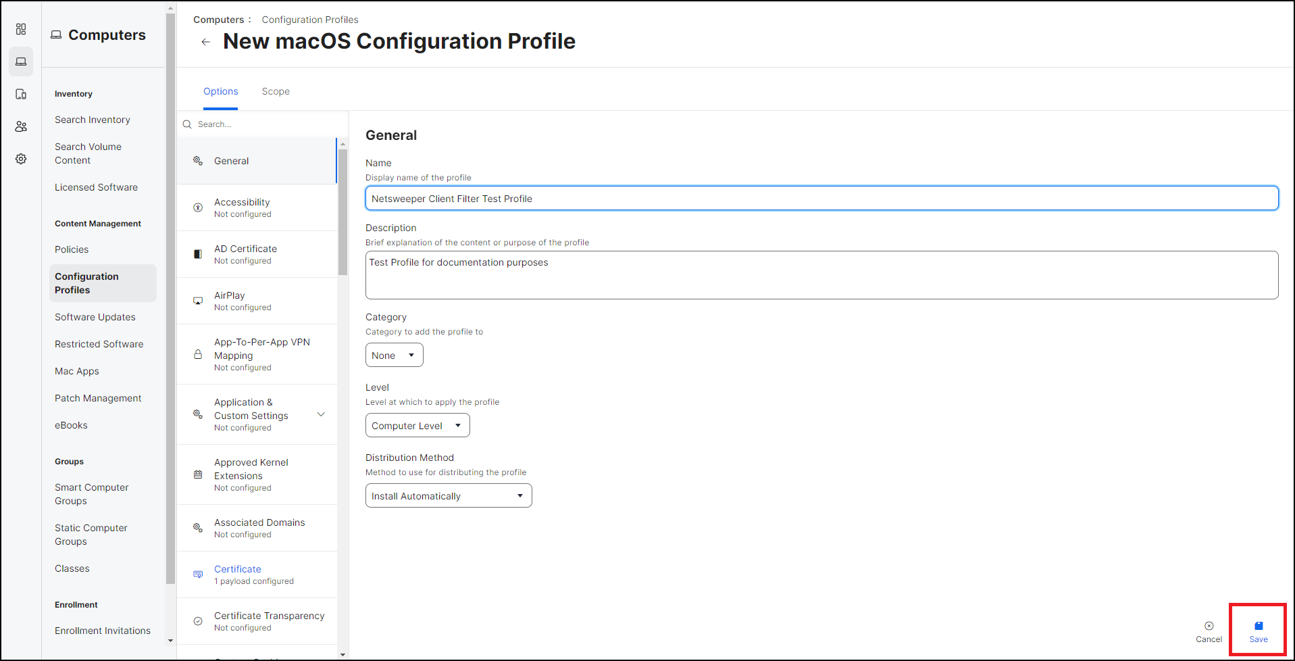Open the Dashboard from the left sidebar
The height and width of the screenshot is (661, 1295).
pyautogui.click(x=21, y=29)
